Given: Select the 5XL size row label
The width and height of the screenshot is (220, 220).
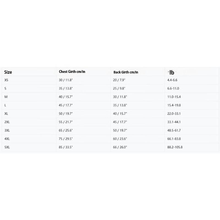Looking at the screenshot, I should [x=7, y=147].
